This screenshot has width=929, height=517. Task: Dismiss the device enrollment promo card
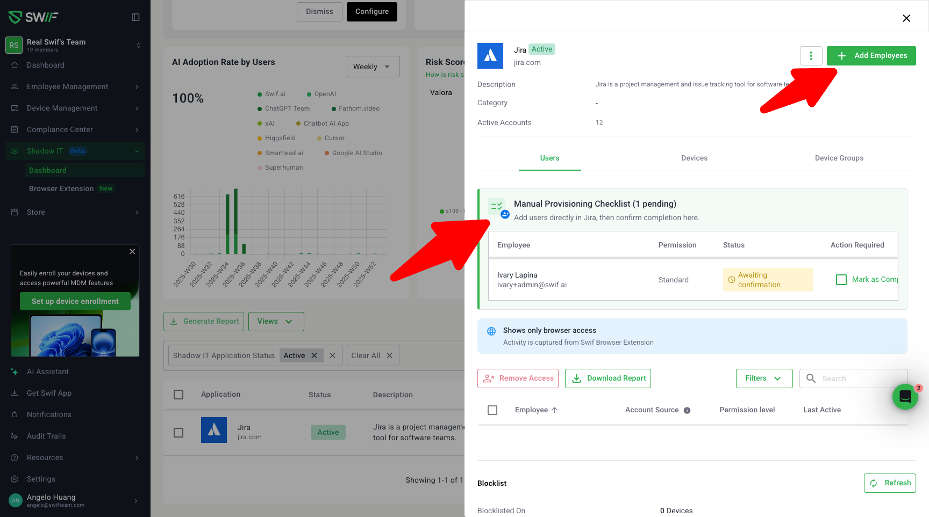pyautogui.click(x=132, y=252)
